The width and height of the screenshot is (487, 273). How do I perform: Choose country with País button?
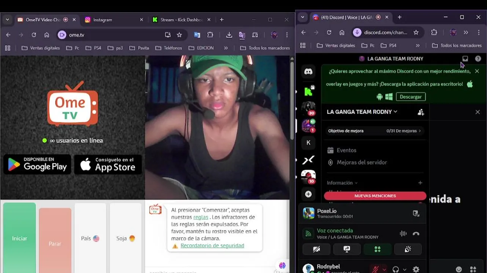pyautogui.click(x=90, y=238)
